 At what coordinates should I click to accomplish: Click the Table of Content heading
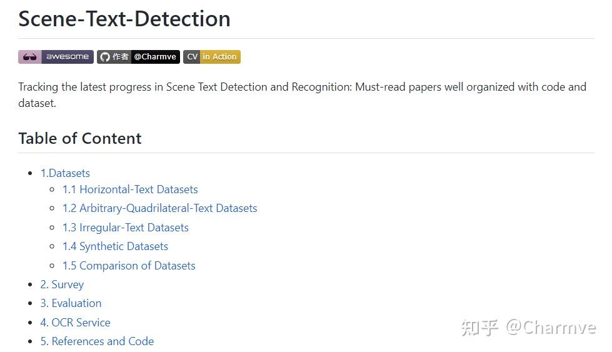coord(80,138)
